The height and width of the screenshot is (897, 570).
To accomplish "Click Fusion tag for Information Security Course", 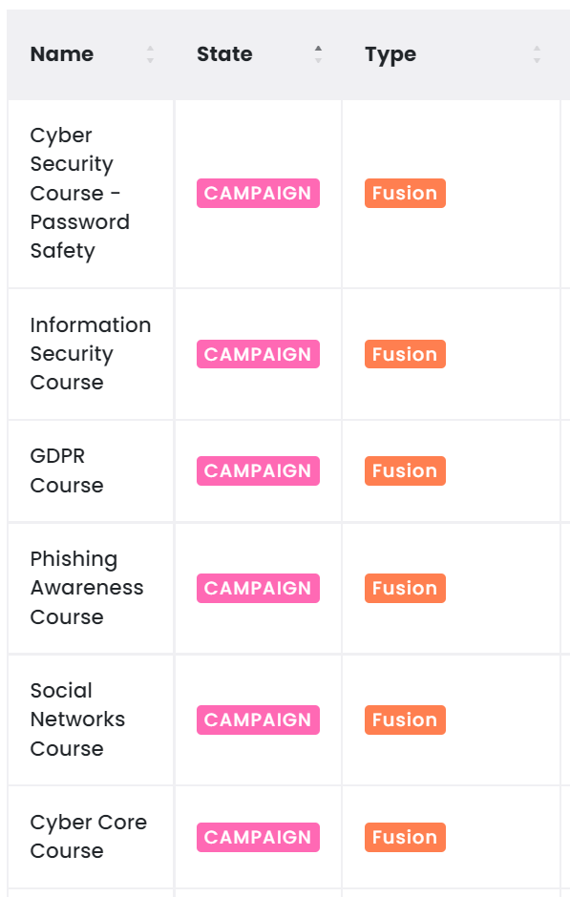I will tap(405, 354).
